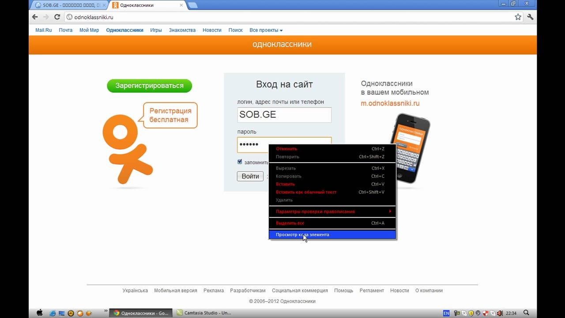Open Знакомства link

[x=182, y=30]
